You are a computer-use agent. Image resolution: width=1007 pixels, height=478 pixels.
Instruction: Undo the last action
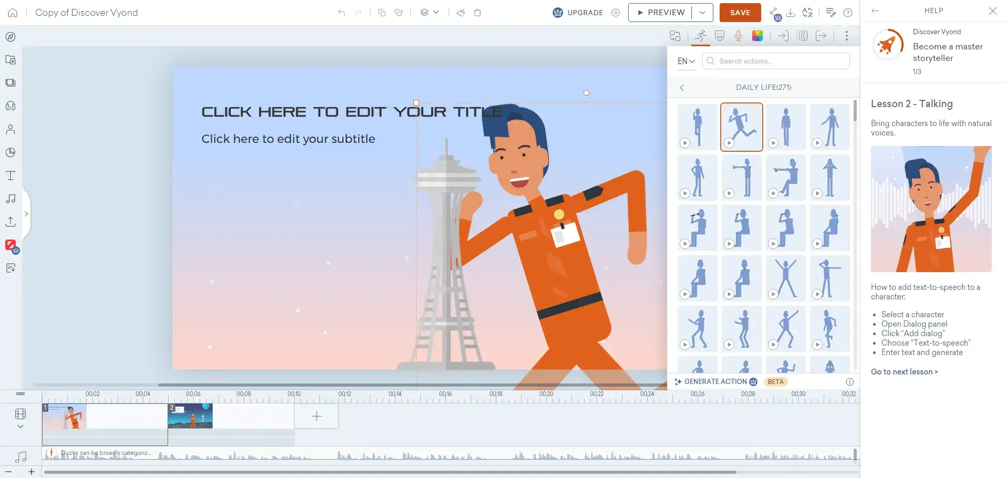(341, 13)
